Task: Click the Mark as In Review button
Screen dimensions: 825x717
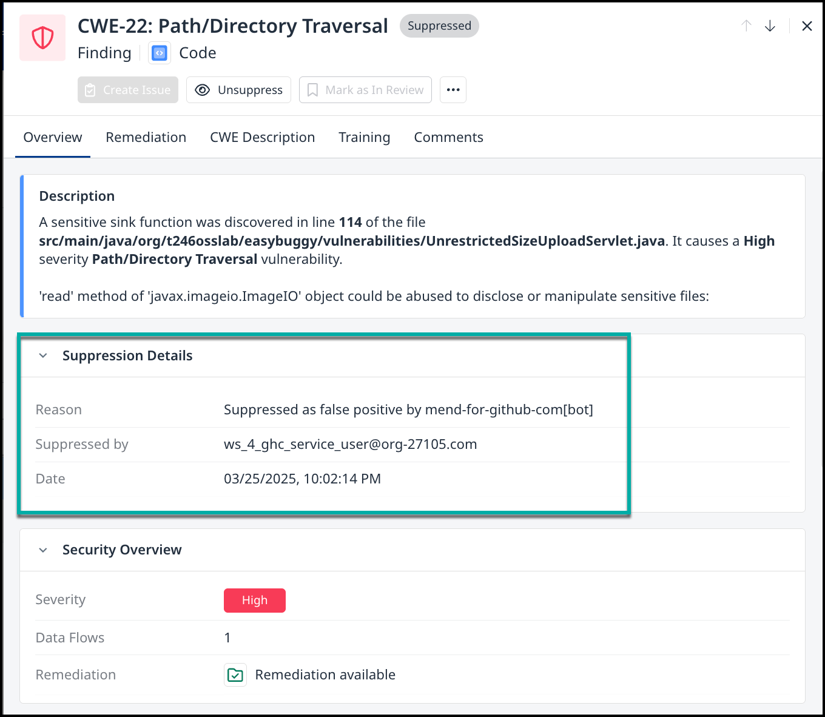Action: tap(365, 90)
